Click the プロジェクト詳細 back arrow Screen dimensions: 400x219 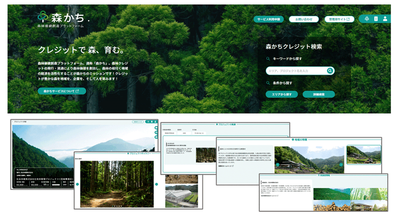13,122
